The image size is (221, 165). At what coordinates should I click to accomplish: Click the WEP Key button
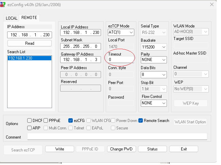coord(191,103)
